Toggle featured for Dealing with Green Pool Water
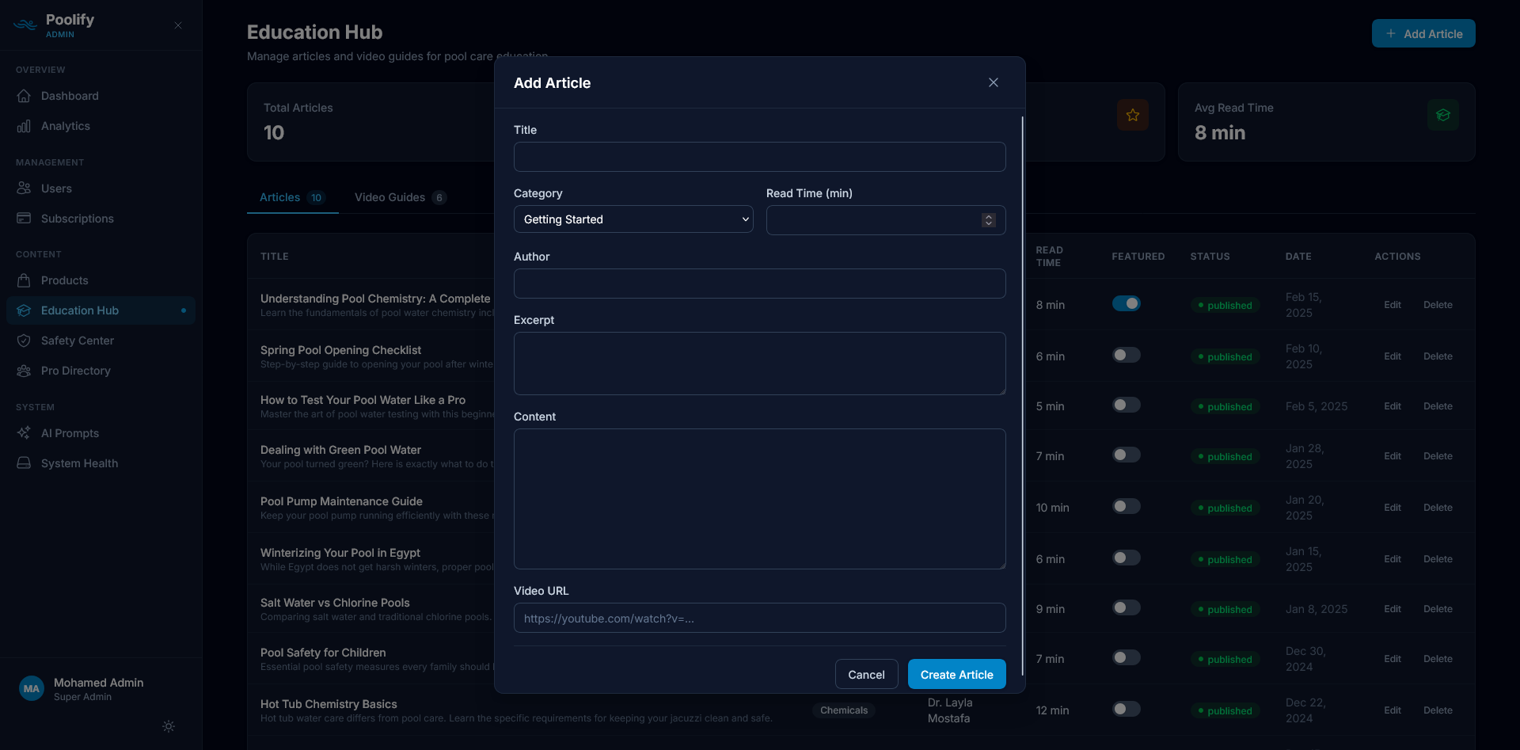Image resolution: width=1520 pixels, height=750 pixels. [1127, 455]
